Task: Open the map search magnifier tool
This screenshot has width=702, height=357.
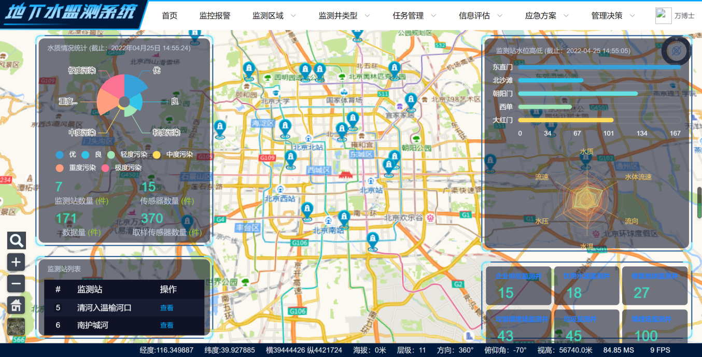Action: (17, 240)
